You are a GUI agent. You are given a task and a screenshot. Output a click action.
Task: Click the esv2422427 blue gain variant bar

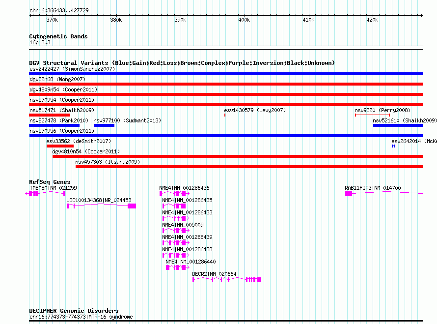tap(226, 74)
